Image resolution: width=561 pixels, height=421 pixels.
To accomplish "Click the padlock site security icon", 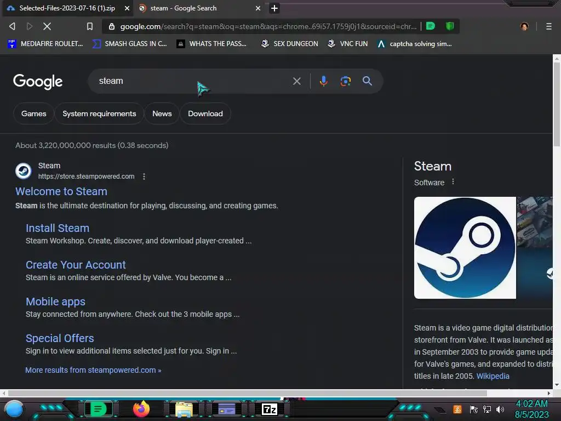I will pyautogui.click(x=112, y=26).
